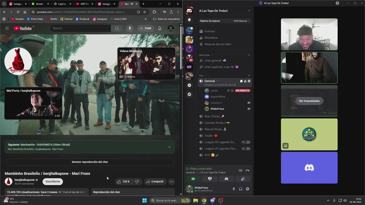Open Netflix bookmark in bookmarks bar

click(52, 19)
